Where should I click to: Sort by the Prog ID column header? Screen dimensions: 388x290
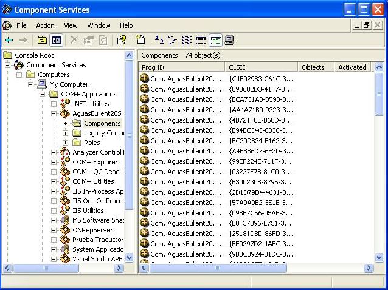(182, 67)
